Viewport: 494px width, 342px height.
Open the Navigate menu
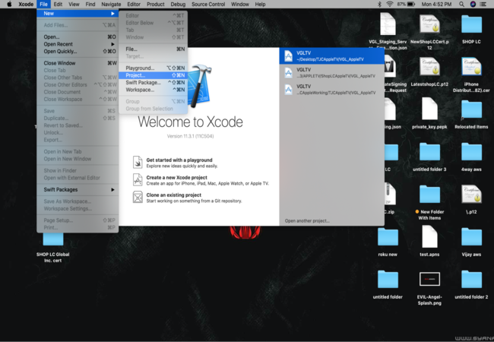pyautogui.click(x=111, y=4)
